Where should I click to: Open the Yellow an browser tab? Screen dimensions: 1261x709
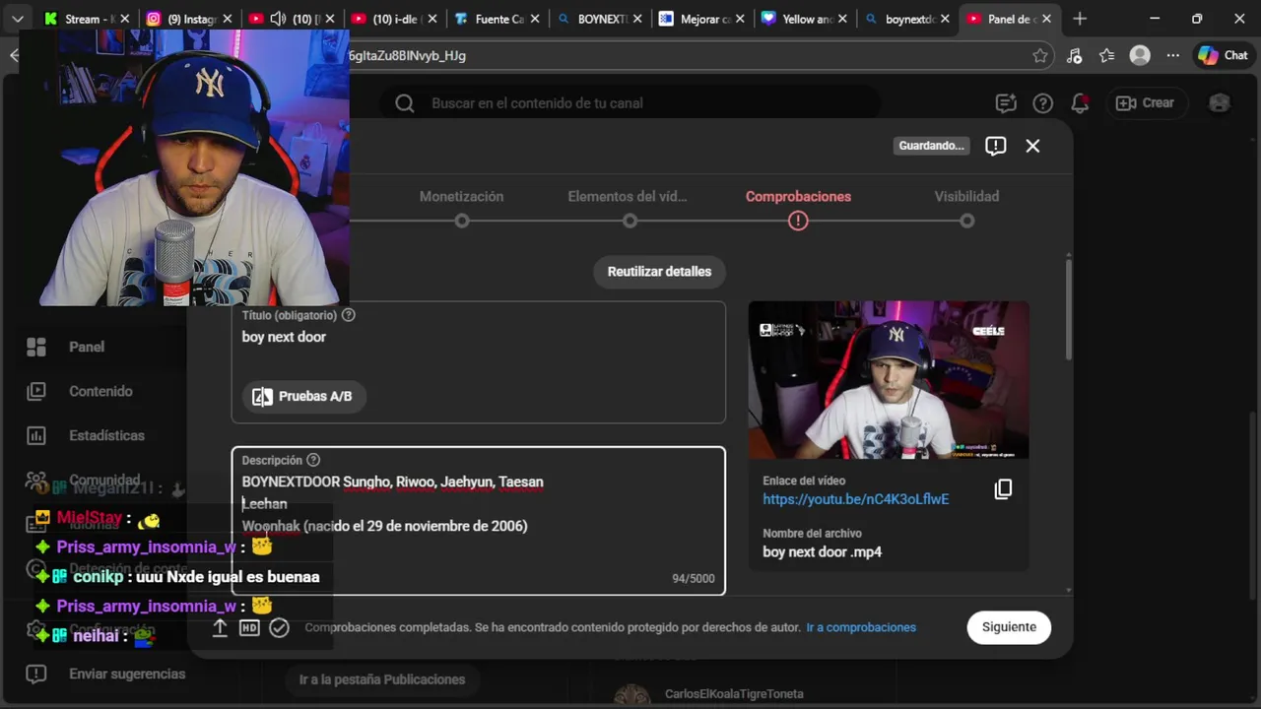tap(802, 19)
